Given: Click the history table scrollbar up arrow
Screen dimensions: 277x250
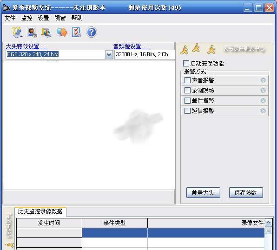Looking at the screenshot, I should tap(269, 223).
